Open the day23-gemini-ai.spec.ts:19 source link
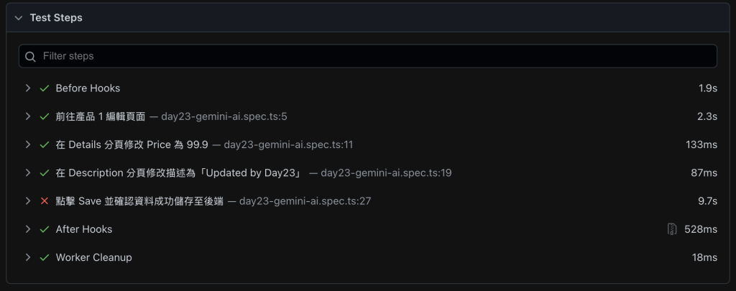This screenshot has width=736, height=291. point(386,172)
